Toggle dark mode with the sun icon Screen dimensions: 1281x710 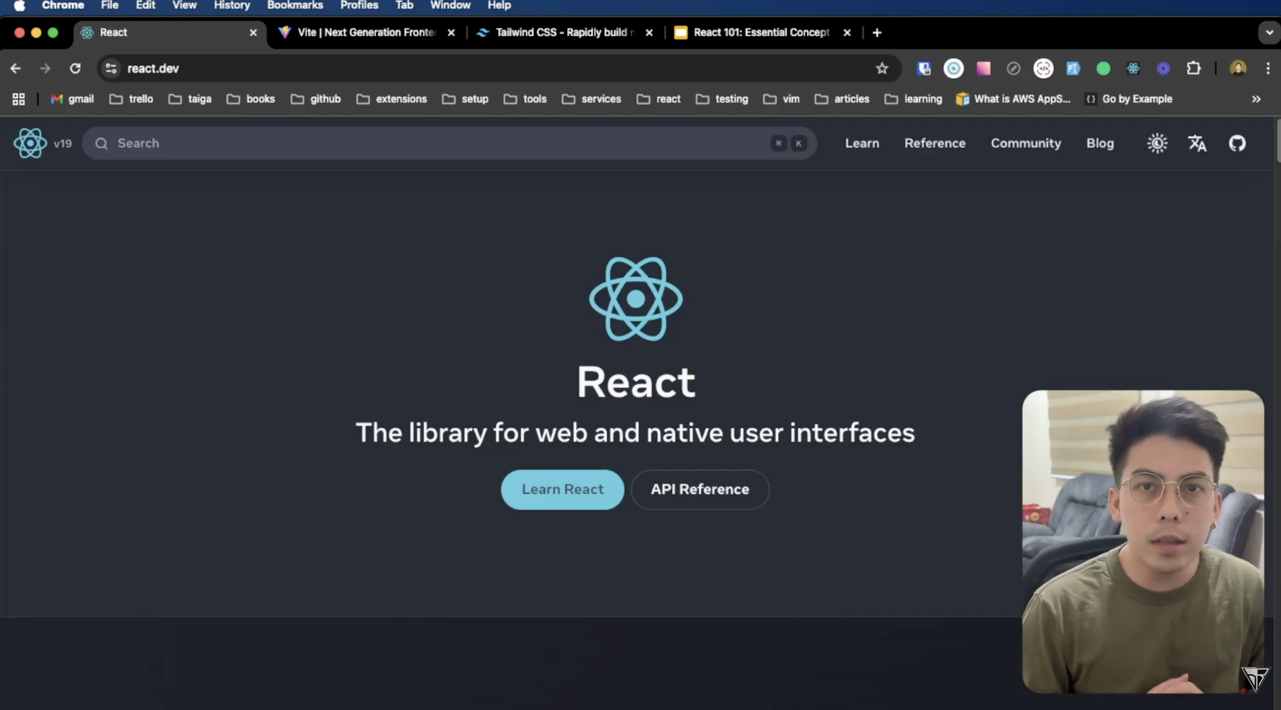pyautogui.click(x=1157, y=143)
